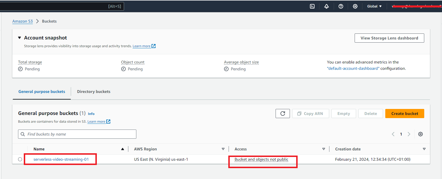The height and width of the screenshot is (179, 442).
Task: Click the Total storage label
Action: pos(30,62)
